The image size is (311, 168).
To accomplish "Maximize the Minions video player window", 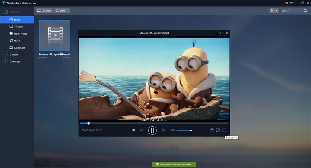I will click(x=222, y=33).
